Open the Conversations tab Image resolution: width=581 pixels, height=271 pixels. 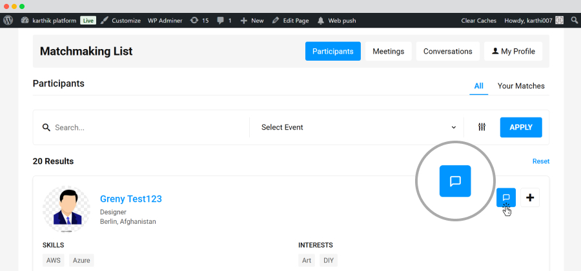tap(447, 51)
